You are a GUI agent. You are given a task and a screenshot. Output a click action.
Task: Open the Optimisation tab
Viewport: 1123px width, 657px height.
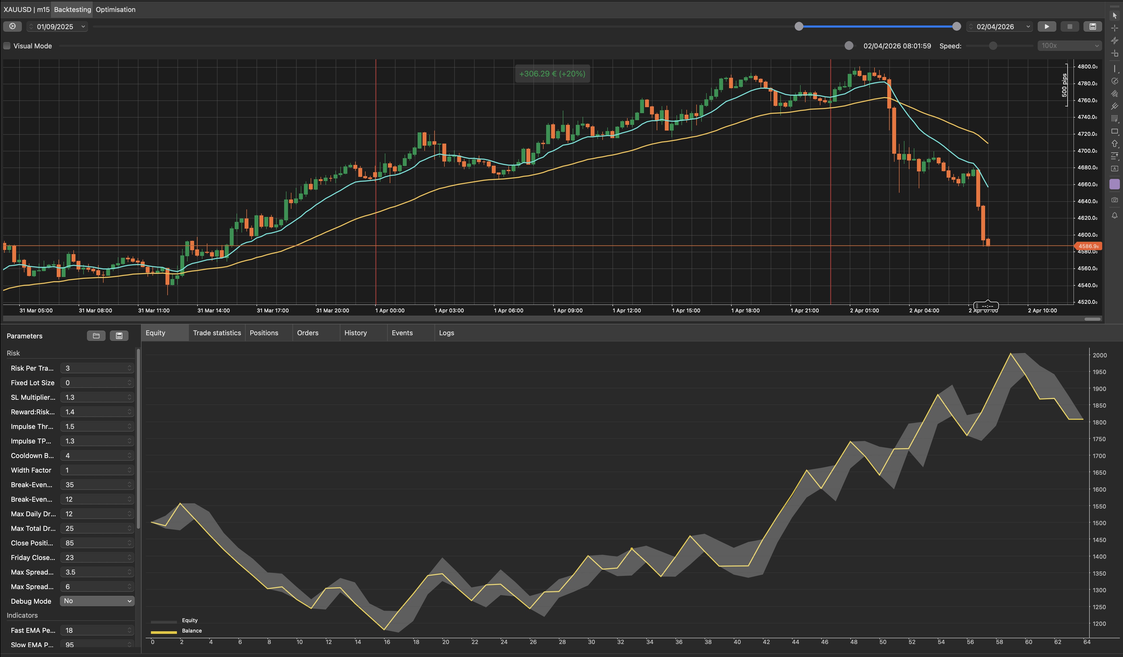pos(115,9)
